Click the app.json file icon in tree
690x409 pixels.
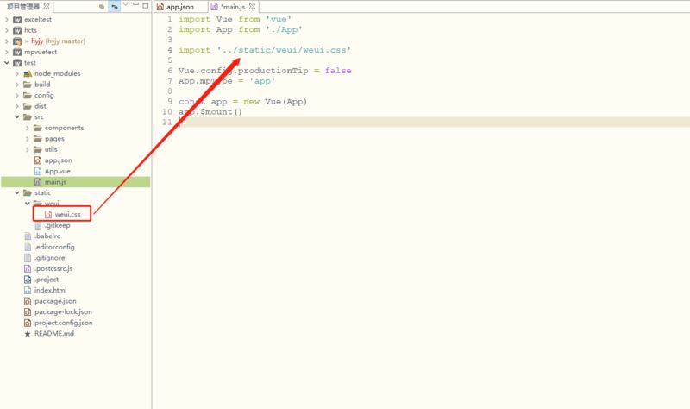point(38,160)
